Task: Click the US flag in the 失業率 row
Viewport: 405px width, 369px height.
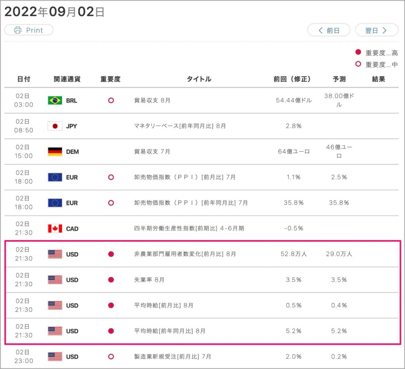Action: click(55, 280)
